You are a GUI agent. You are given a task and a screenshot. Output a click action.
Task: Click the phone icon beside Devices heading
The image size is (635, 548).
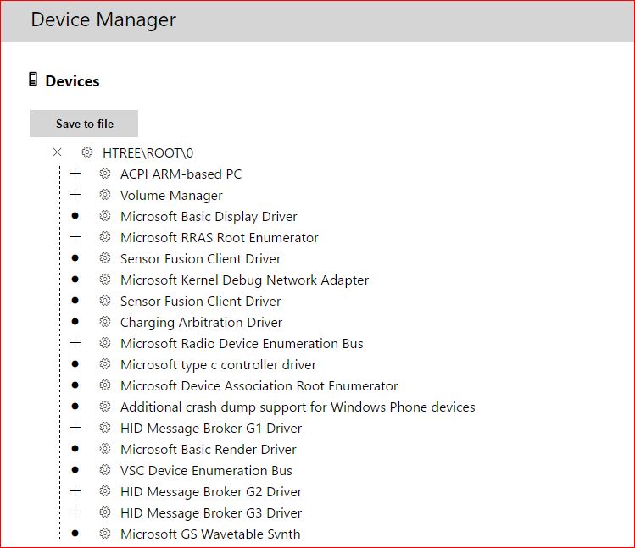pyautogui.click(x=33, y=80)
